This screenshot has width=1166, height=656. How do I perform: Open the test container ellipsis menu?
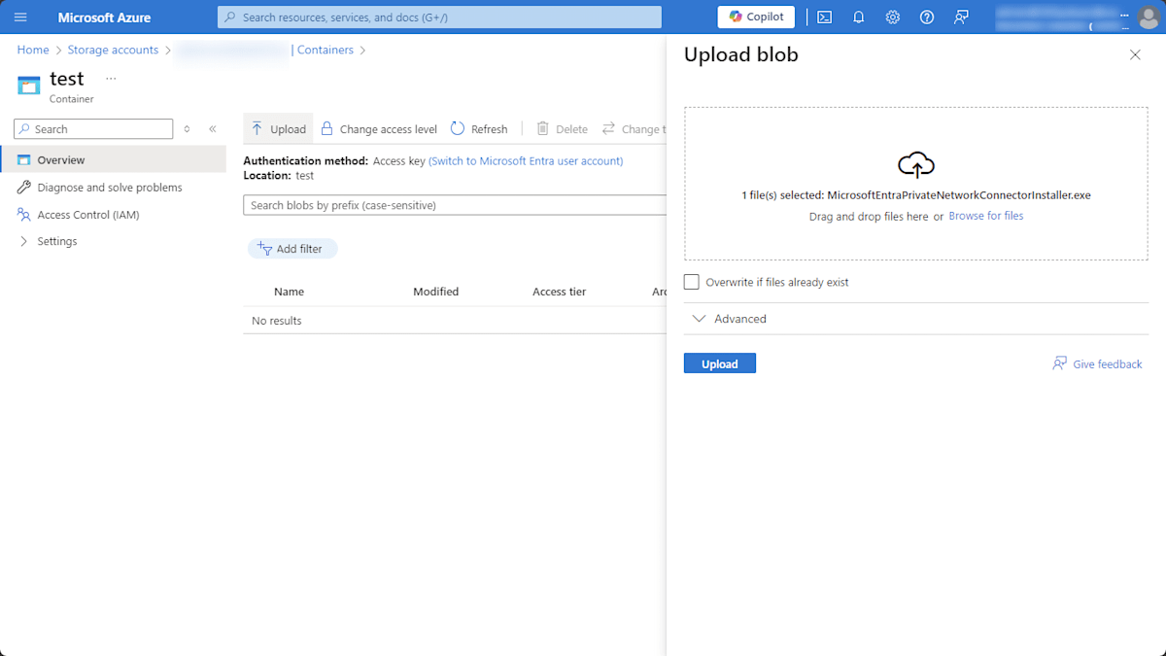click(x=111, y=78)
